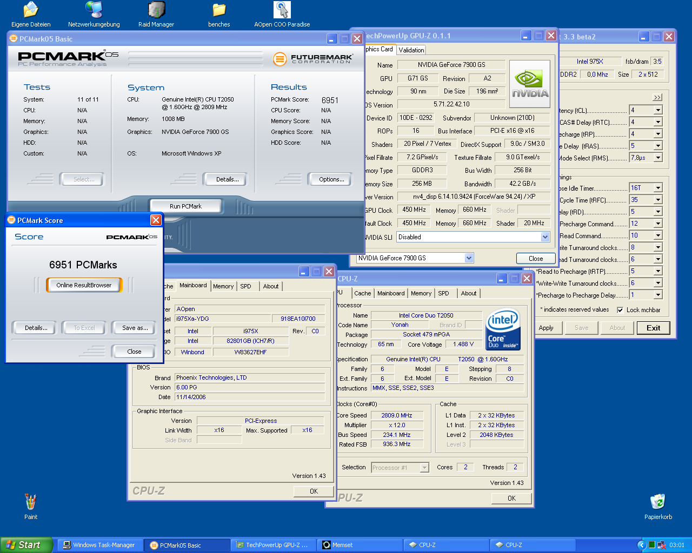Click the fsb/dram ratio 3:5 field
This screenshot has height=553, width=692.
click(657, 62)
